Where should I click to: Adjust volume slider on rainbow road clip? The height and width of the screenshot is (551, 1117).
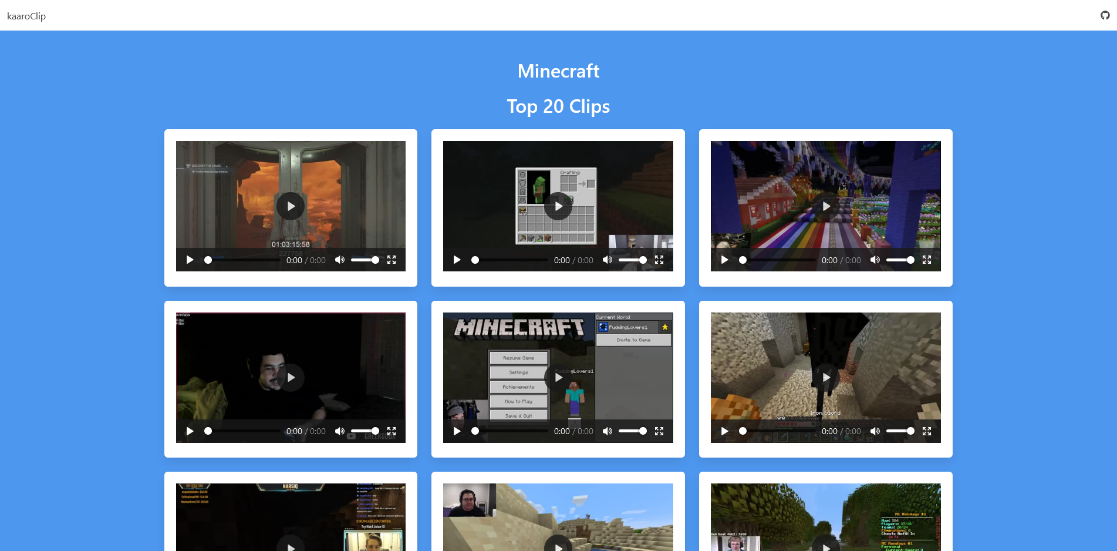click(x=900, y=260)
